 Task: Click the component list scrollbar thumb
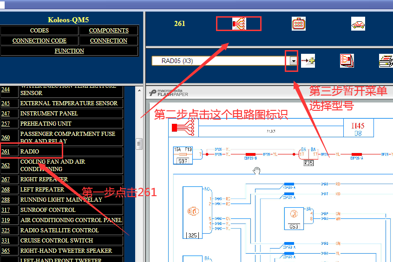click(x=139, y=144)
